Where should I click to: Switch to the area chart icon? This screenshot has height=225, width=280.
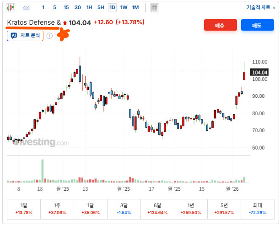[26, 8]
